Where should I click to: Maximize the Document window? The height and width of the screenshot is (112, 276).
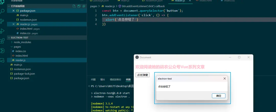point(239,57)
